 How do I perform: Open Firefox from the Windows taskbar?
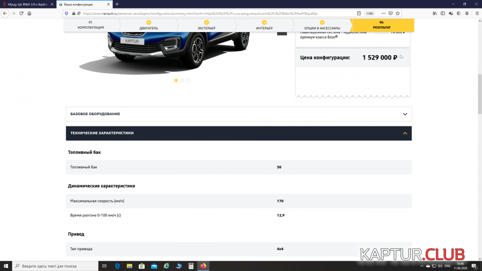(203, 266)
